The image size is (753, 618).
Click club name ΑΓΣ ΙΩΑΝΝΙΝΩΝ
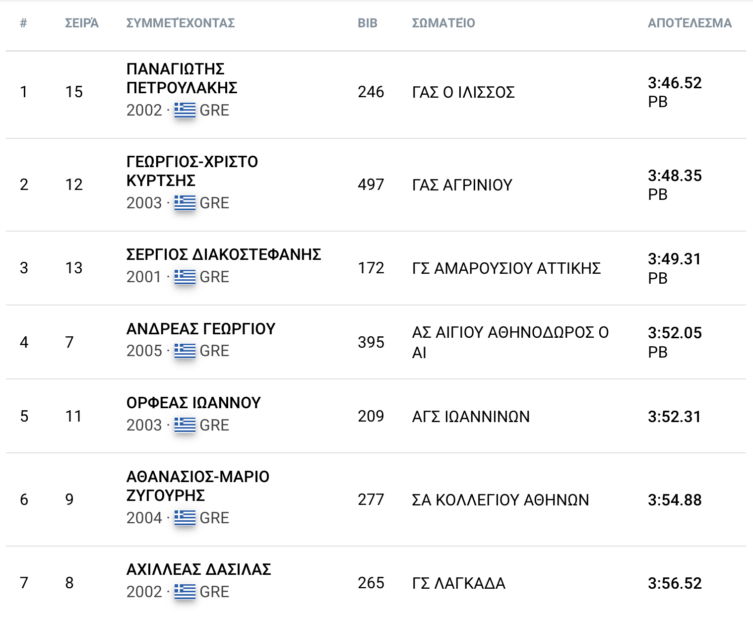[x=471, y=417]
